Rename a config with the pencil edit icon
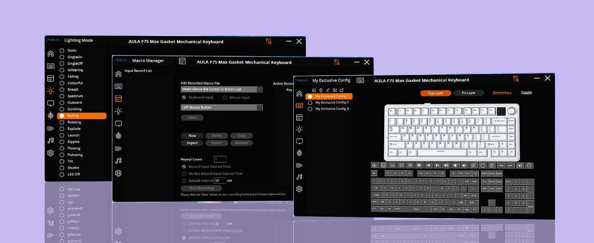This screenshot has height=243, width=594. point(328,90)
